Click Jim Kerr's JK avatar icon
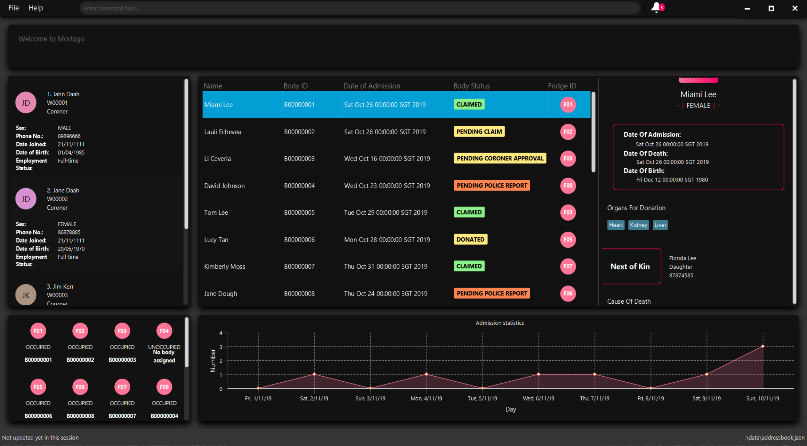 pyautogui.click(x=26, y=294)
